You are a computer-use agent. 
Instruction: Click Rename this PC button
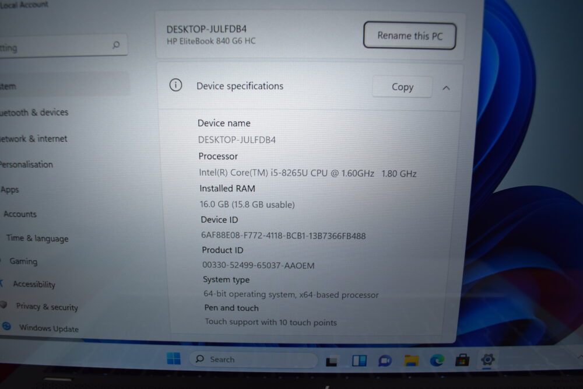tap(410, 36)
